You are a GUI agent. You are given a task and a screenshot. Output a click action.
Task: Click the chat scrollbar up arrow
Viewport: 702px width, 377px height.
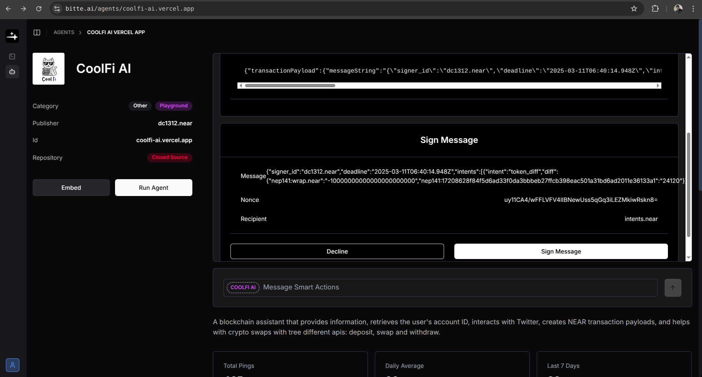coord(688,57)
